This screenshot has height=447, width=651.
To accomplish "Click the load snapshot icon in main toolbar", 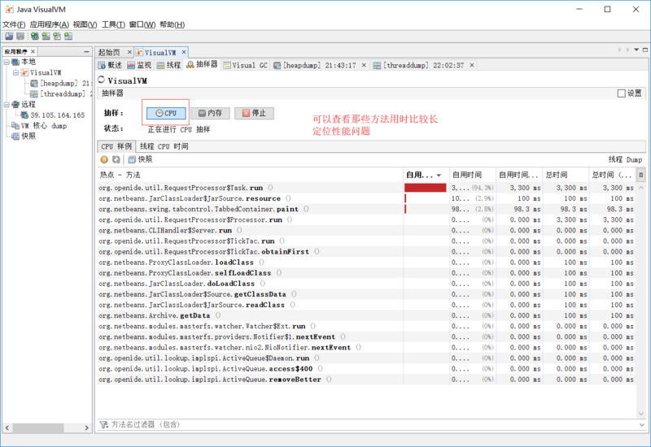I will tap(9, 36).
